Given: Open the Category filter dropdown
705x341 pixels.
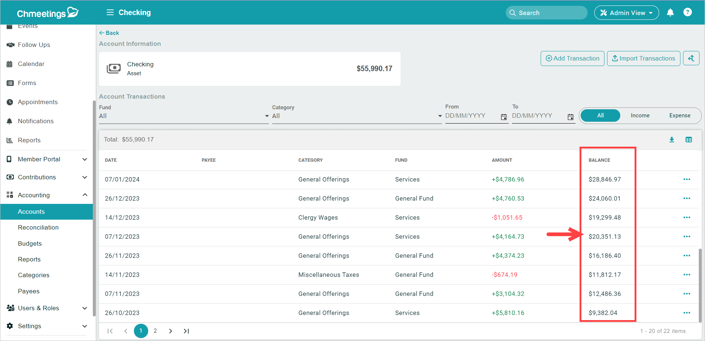Looking at the screenshot, I should pyautogui.click(x=357, y=116).
